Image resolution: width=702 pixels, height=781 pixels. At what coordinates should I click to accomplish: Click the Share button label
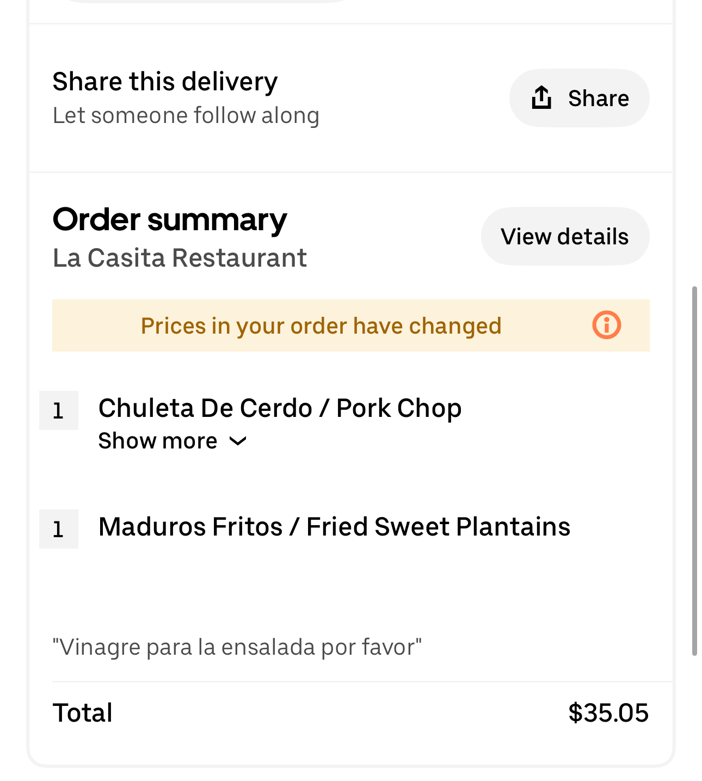pyautogui.click(x=598, y=99)
